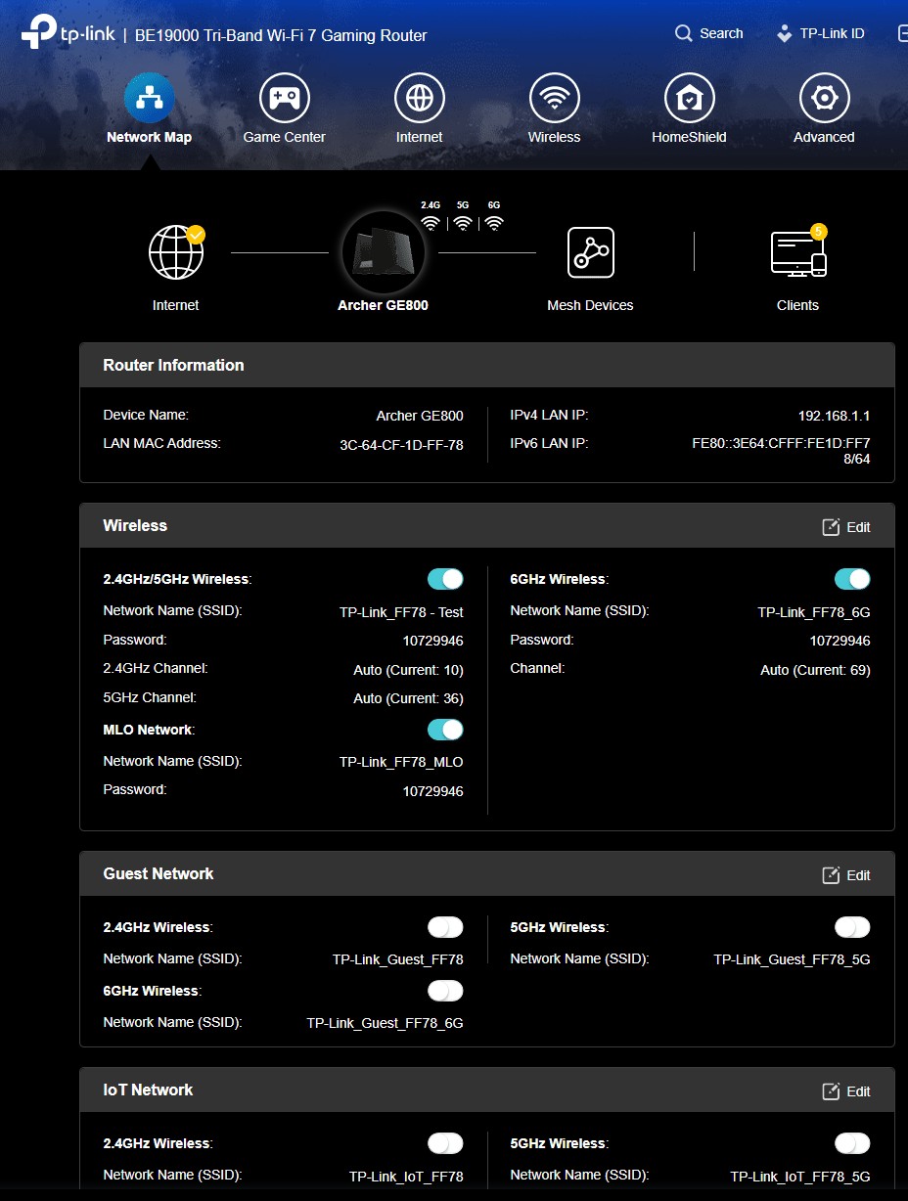This screenshot has height=1201, width=908.
Task: Click the Search magnifier icon
Action: coord(684,33)
